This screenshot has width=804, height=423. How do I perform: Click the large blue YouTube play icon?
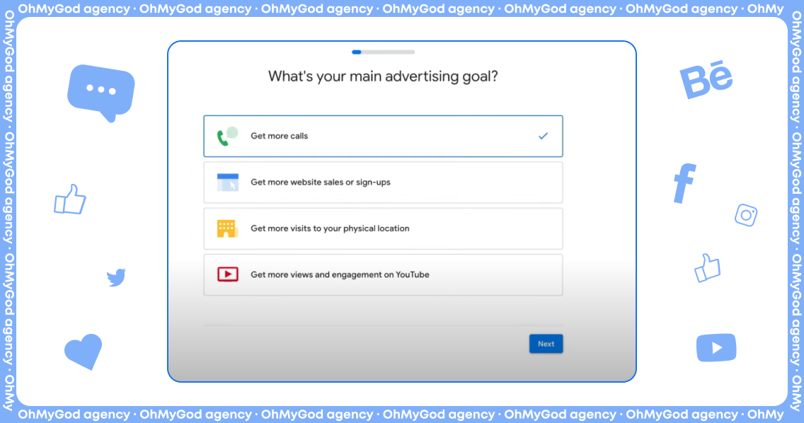tap(716, 347)
